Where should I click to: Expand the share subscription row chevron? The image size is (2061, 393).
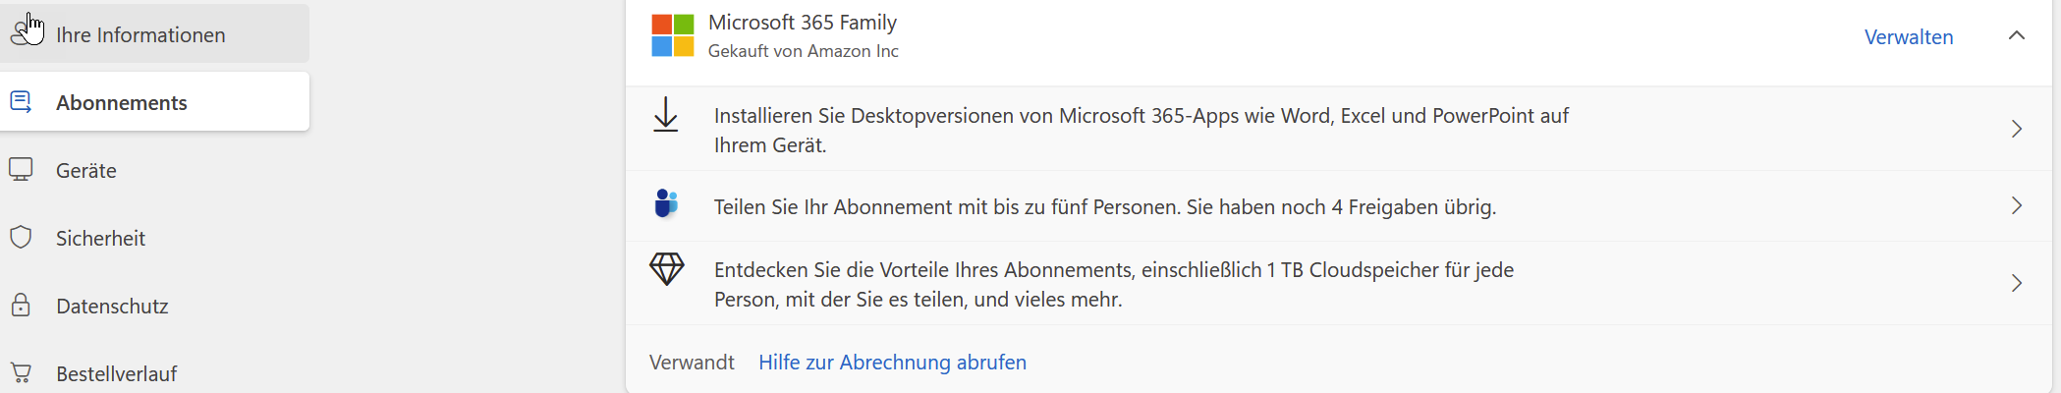2017,205
